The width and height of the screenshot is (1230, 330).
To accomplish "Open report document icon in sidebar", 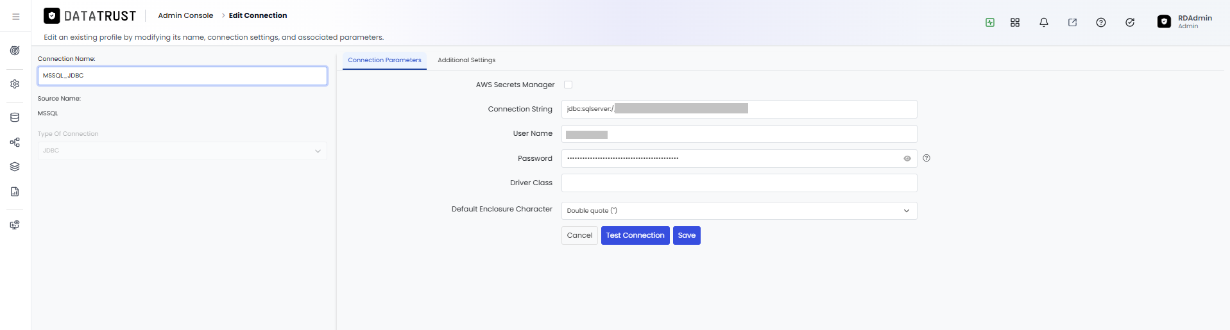I will tap(15, 192).
